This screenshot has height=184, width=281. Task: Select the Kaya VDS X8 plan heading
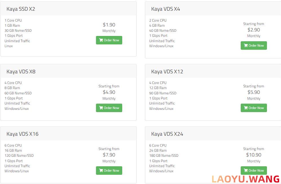[x=21, y=72]
